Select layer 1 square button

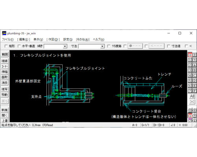coord(190,60)
